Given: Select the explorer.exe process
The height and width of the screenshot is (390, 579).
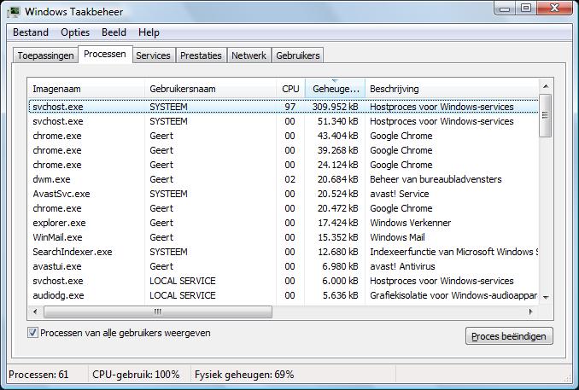Looking at the screenshot, I should pyautogui.click(x=284, y=223).
